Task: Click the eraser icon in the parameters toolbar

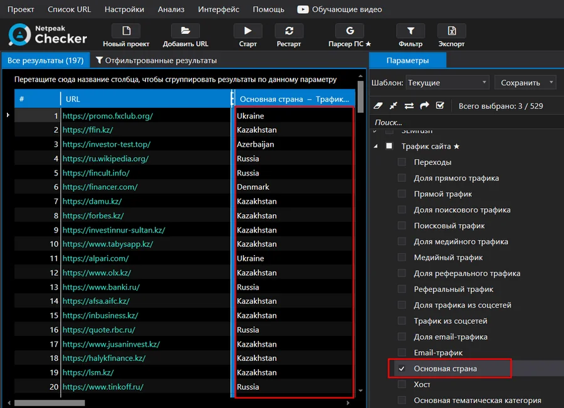Action: coord(378,106)
